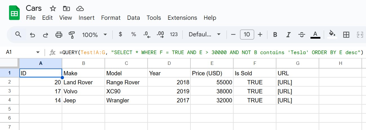Select row 1 header

click(x=10, y=73)
